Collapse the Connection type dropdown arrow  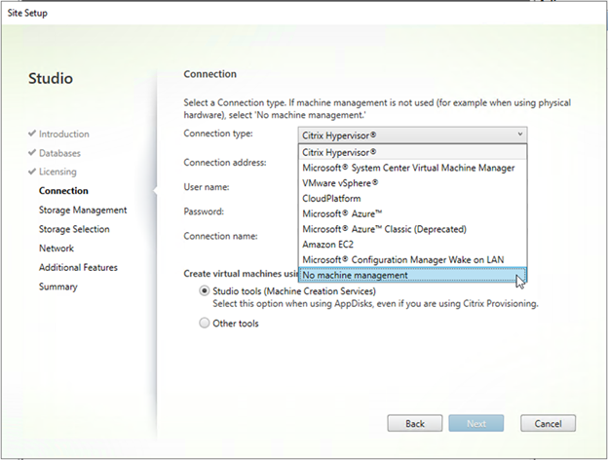coord(520,134)
